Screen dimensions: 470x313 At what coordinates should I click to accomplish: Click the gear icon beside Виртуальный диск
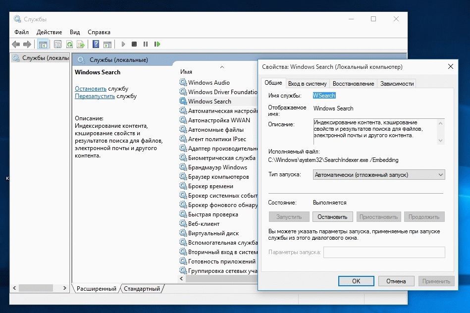[x=183, y=233]
